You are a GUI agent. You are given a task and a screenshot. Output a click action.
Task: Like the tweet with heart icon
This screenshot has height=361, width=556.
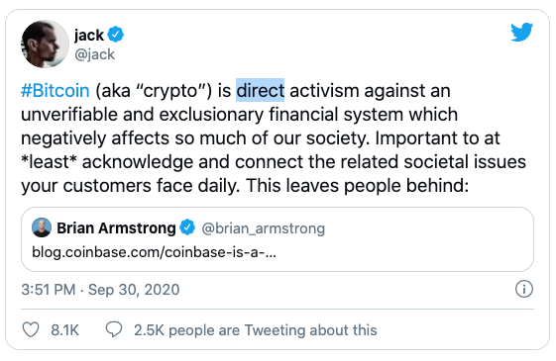(31, 329)
